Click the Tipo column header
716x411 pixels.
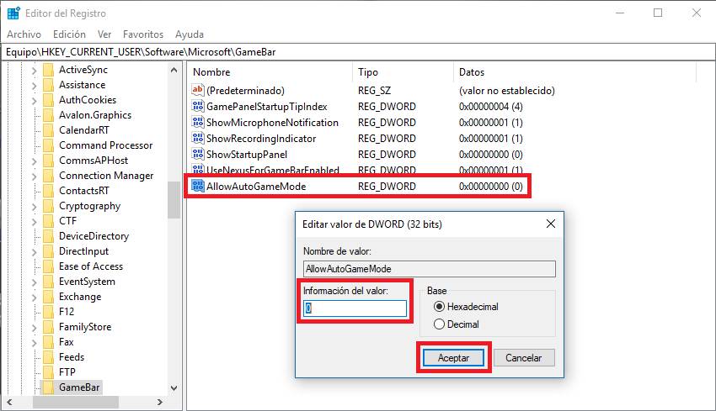(403, 72)
